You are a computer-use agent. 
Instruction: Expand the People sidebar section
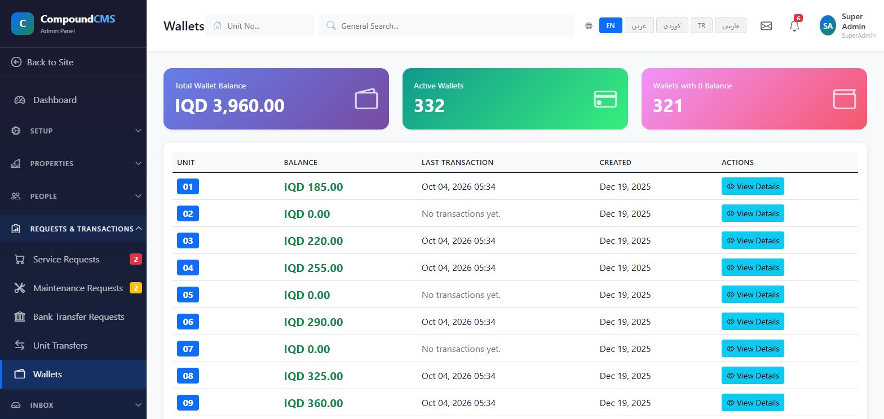[73, 197]
